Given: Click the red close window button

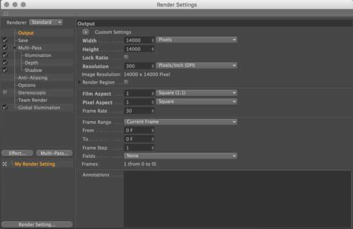Looking at the screenshot, I should coord(7,5).
